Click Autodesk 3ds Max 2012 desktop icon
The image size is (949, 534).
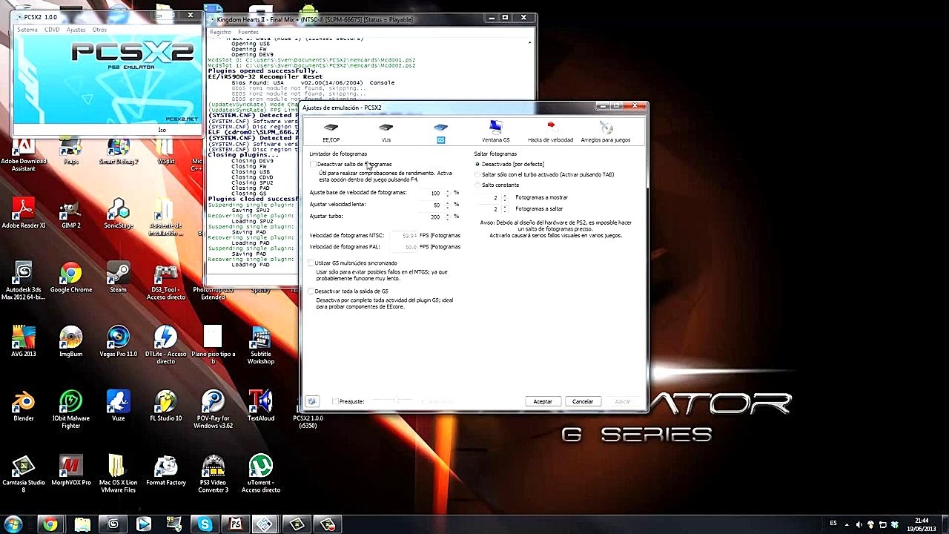tap(24, 280)
